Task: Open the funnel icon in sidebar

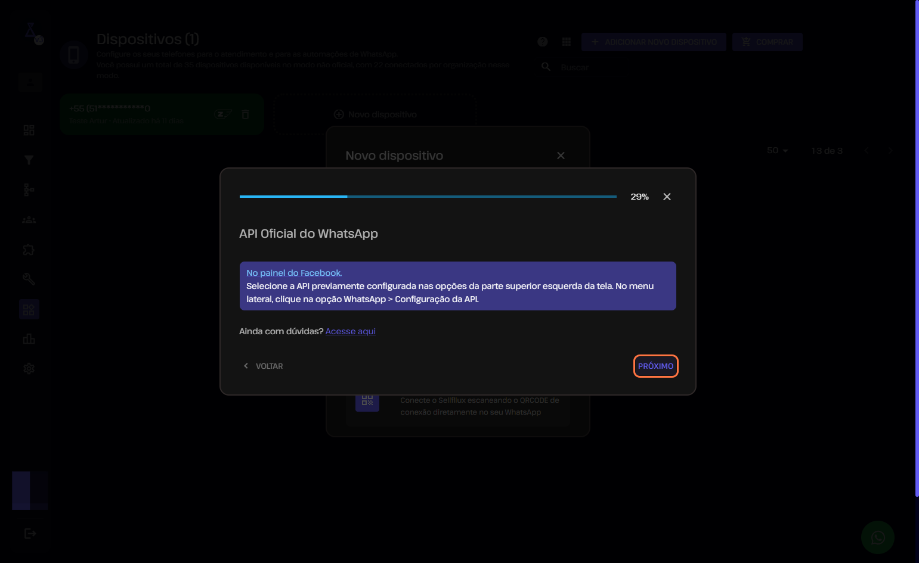Action: pyautogui.click(x=29, y=160)
